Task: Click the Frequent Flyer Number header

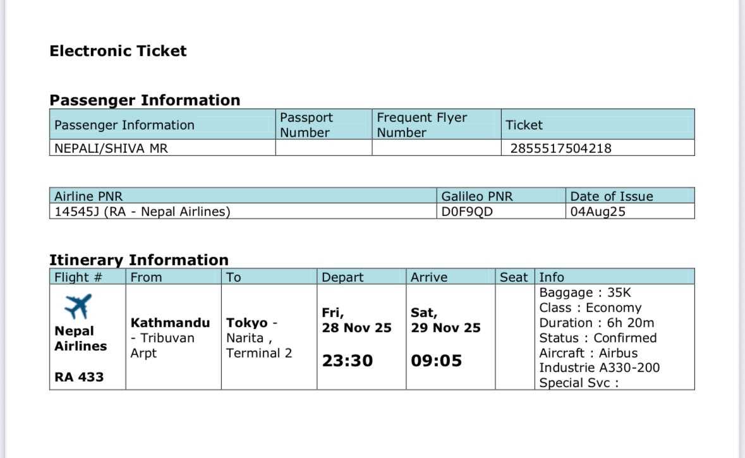Action: point(421,125)
